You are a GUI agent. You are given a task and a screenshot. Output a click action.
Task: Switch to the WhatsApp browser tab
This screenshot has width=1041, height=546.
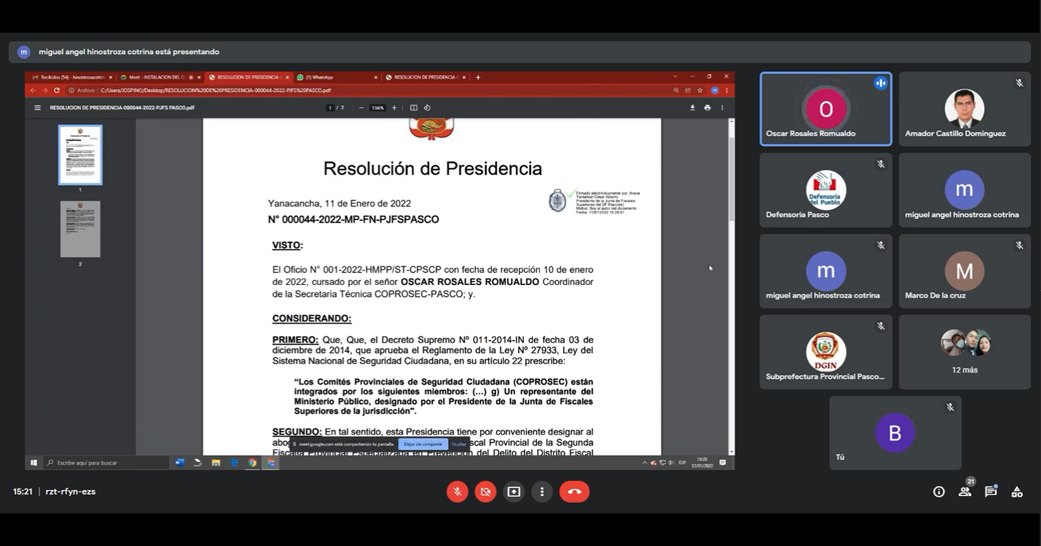point(337,77)
